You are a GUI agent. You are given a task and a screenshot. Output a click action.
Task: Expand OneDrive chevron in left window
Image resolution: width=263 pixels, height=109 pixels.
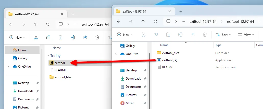tap(8, 67)
